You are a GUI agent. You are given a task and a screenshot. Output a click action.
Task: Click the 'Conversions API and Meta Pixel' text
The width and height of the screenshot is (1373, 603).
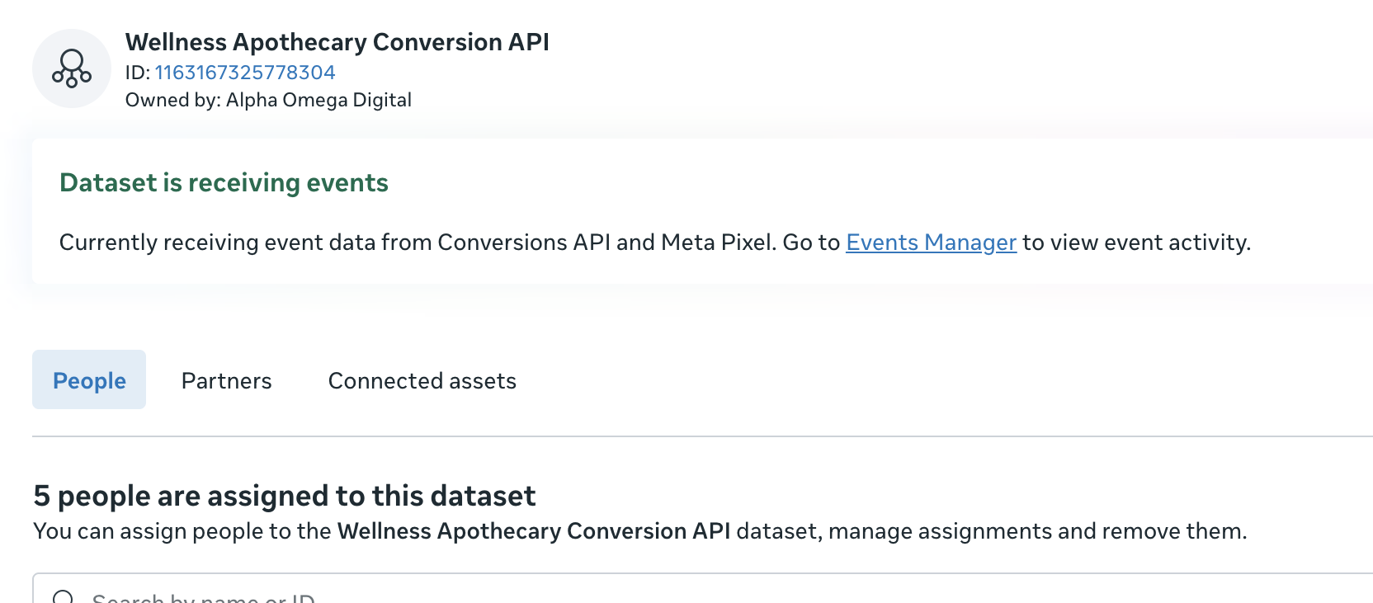point(606,243)
